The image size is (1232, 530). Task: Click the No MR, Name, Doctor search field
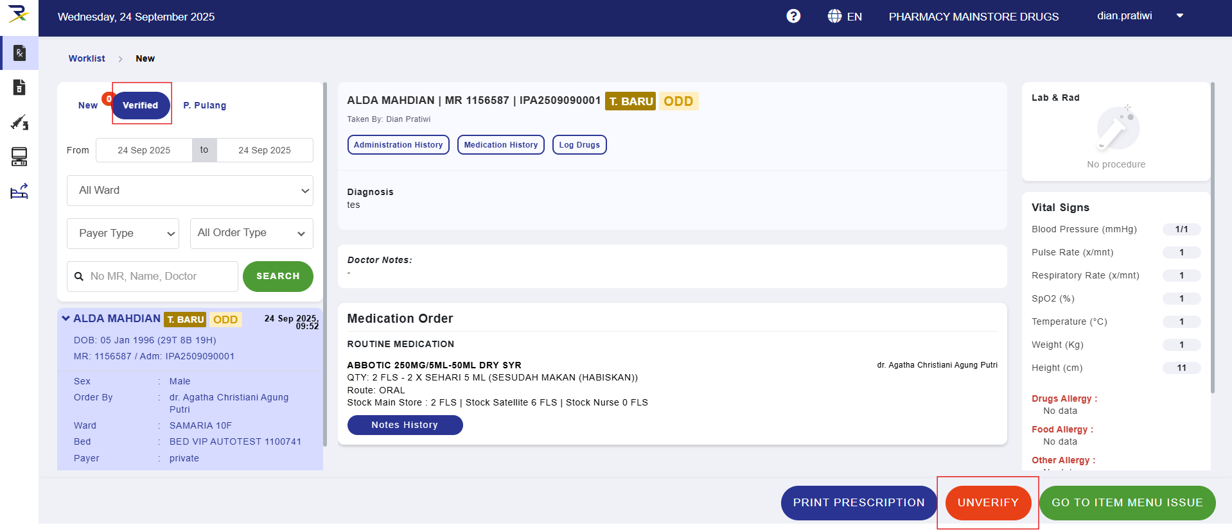click(161, 277)
